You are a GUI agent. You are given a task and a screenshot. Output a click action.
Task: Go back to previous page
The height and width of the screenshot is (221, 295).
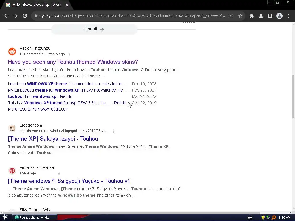click(x=6, y=16)
